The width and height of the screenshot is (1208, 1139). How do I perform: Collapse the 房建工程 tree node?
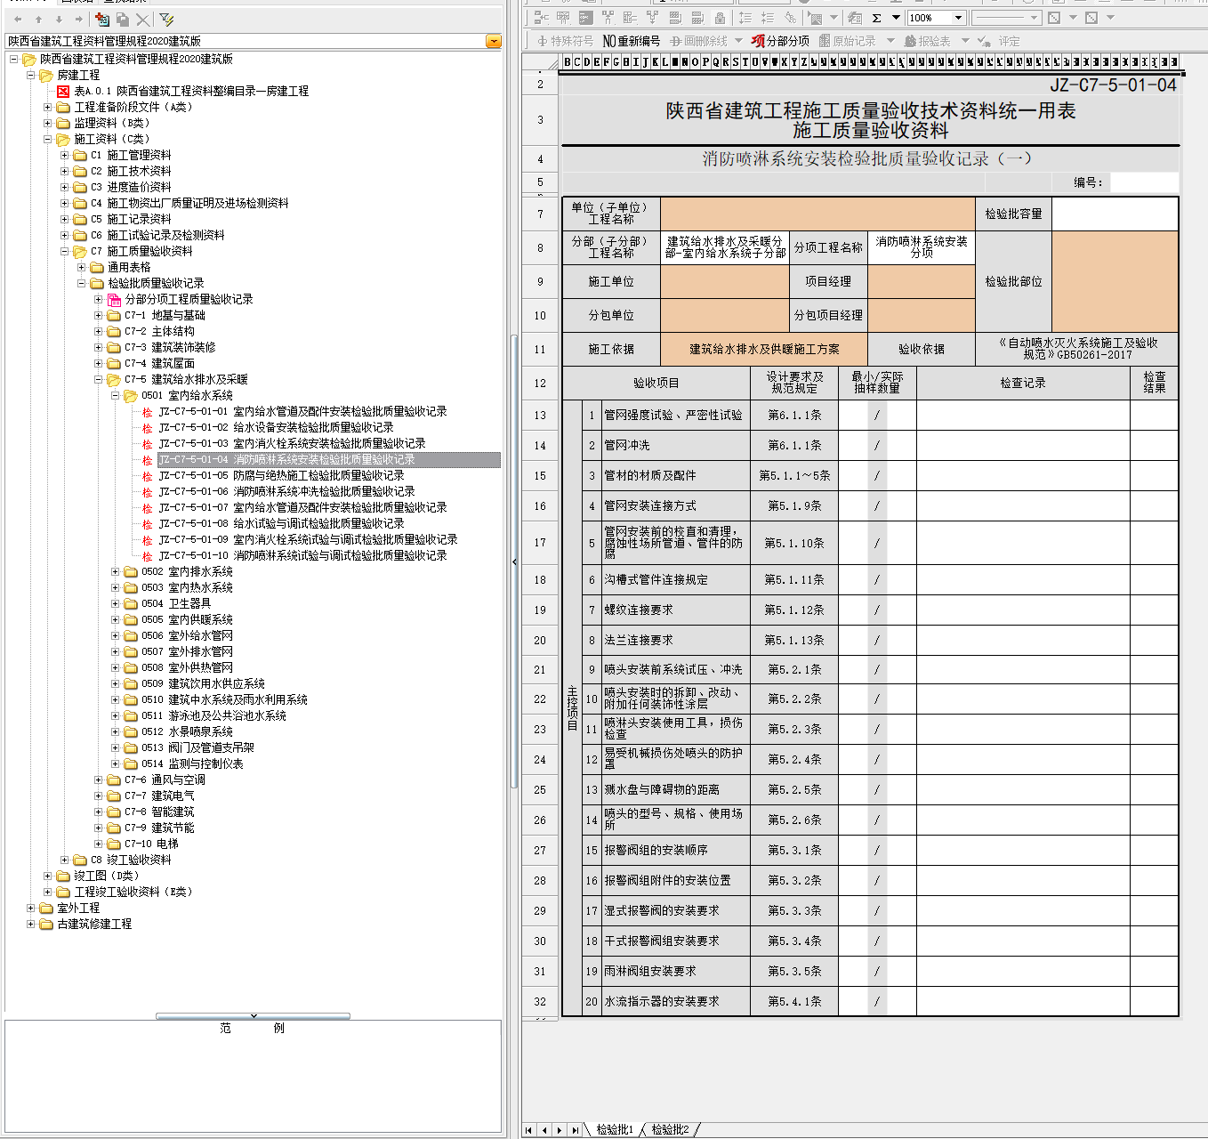[30, 75]
